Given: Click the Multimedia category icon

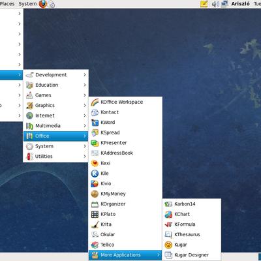Looking at the screenshot, I should point(29,126).
